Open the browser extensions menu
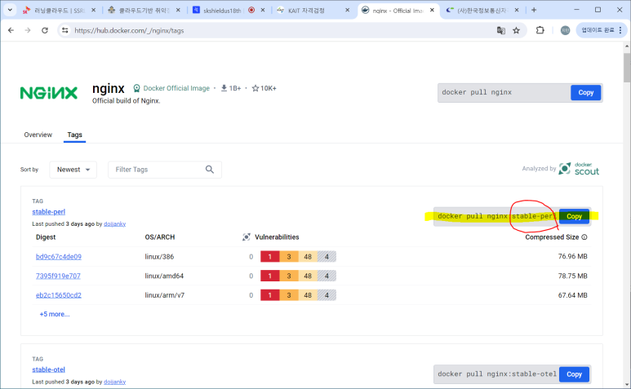This screenshot has width=631, height=389. 540,30
